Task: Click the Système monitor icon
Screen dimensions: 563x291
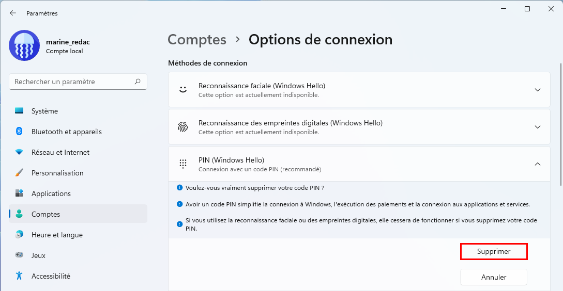Action: 19,111
